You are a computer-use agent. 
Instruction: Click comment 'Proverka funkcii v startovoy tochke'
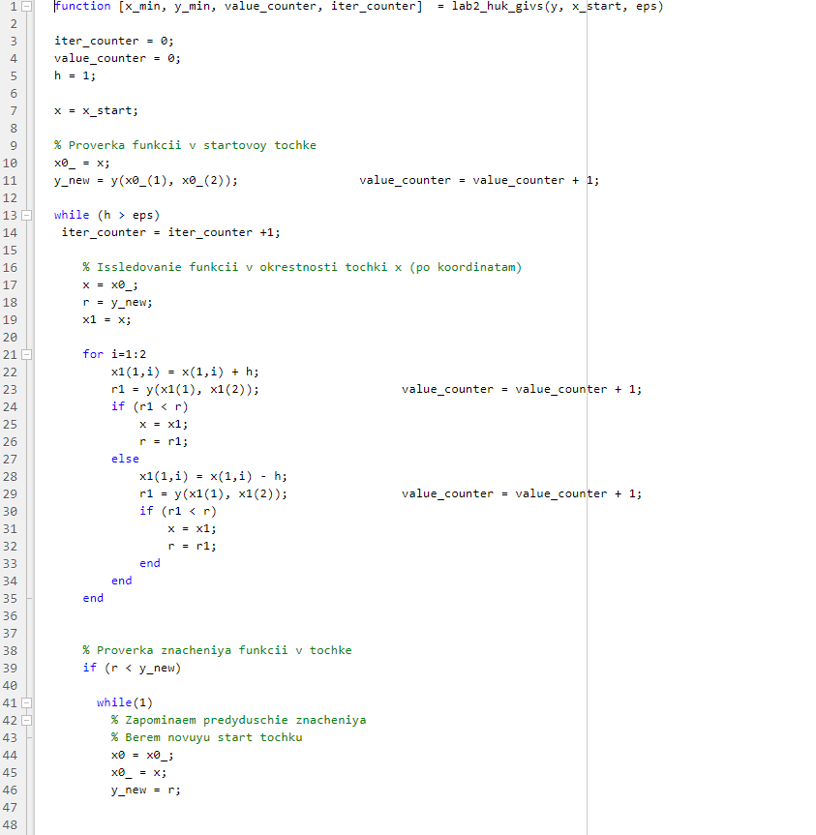[x=185, y=145]
